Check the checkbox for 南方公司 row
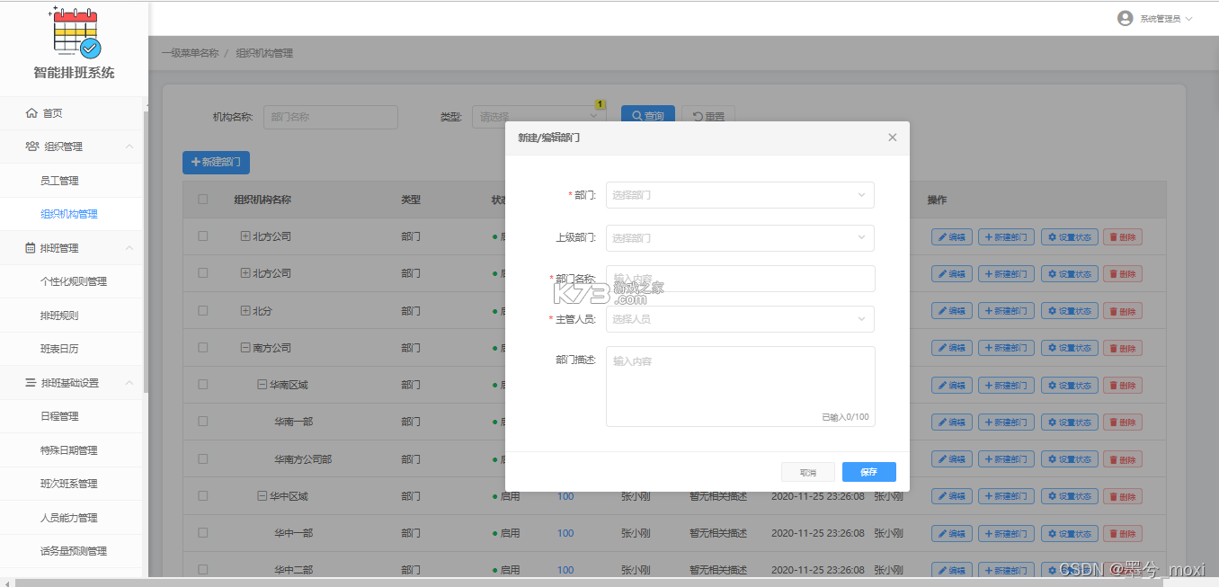1219x587 pixels. point(203,347)
